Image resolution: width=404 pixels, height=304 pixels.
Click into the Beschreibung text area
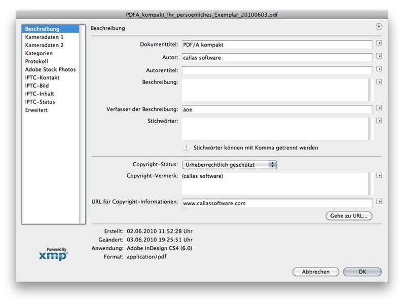click(x=275, y=90)
